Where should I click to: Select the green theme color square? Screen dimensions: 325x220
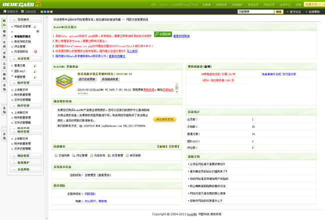41,11
